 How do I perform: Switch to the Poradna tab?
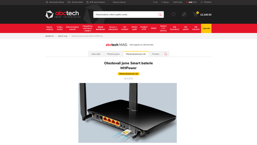pyautogui.click(x=155, y=54)
